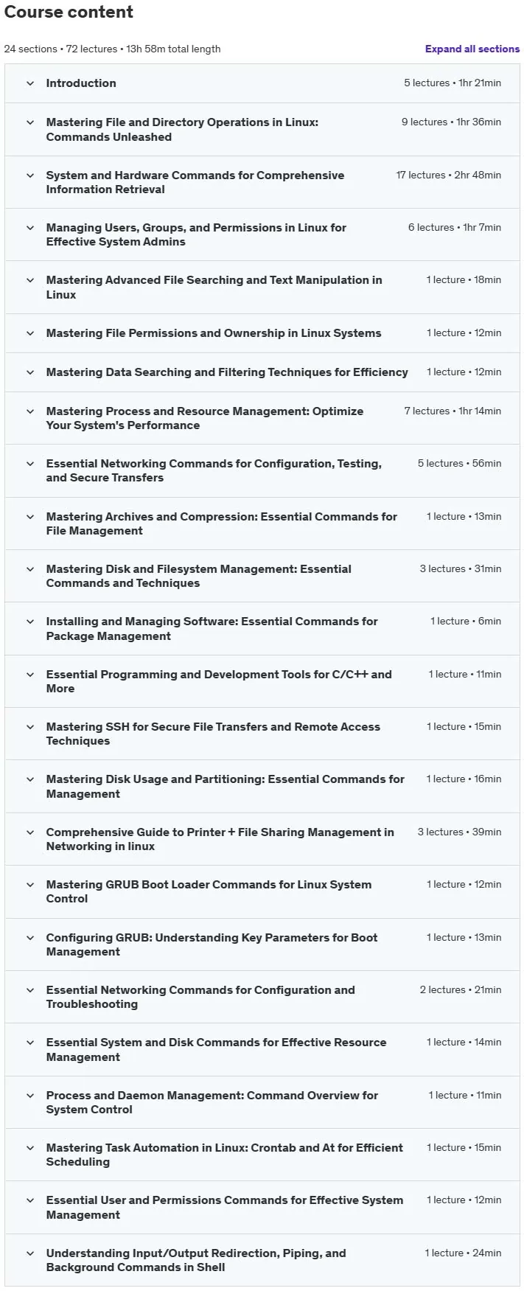Viewport: 524px width, 1291px height.
Task: Expand Process and Daemon Management section chevron
Action: 30,1096
